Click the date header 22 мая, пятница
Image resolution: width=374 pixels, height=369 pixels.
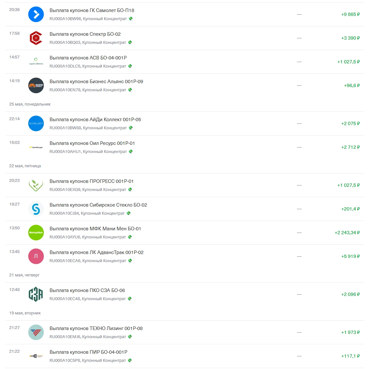(x=25, y=166)
